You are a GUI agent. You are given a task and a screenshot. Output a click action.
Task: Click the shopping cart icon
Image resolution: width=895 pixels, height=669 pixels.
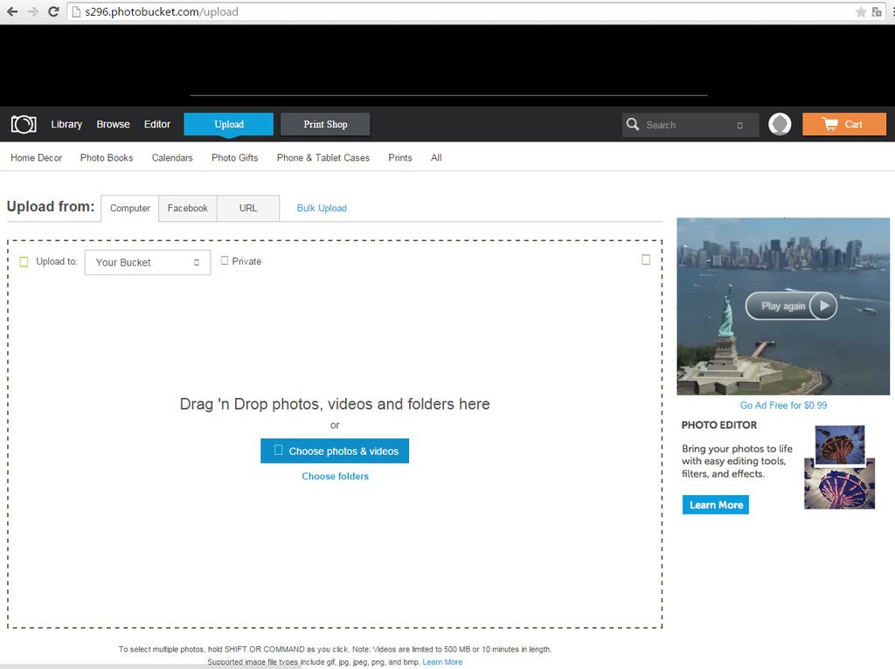pos(829,124)
